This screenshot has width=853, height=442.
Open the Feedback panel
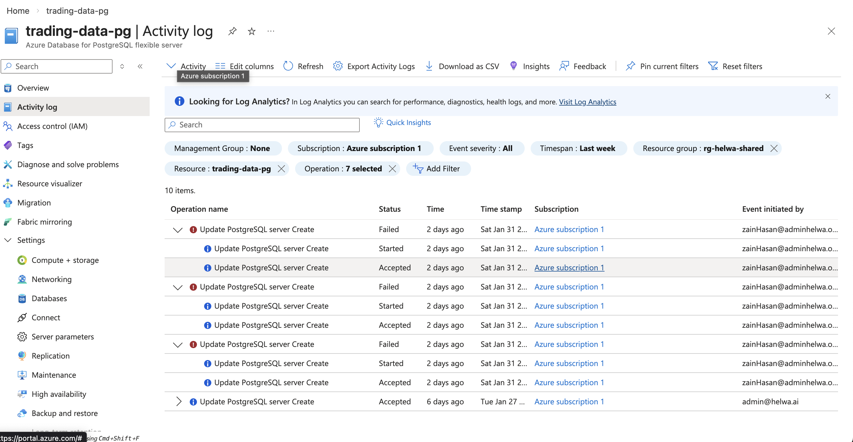[x=583, y=66]
